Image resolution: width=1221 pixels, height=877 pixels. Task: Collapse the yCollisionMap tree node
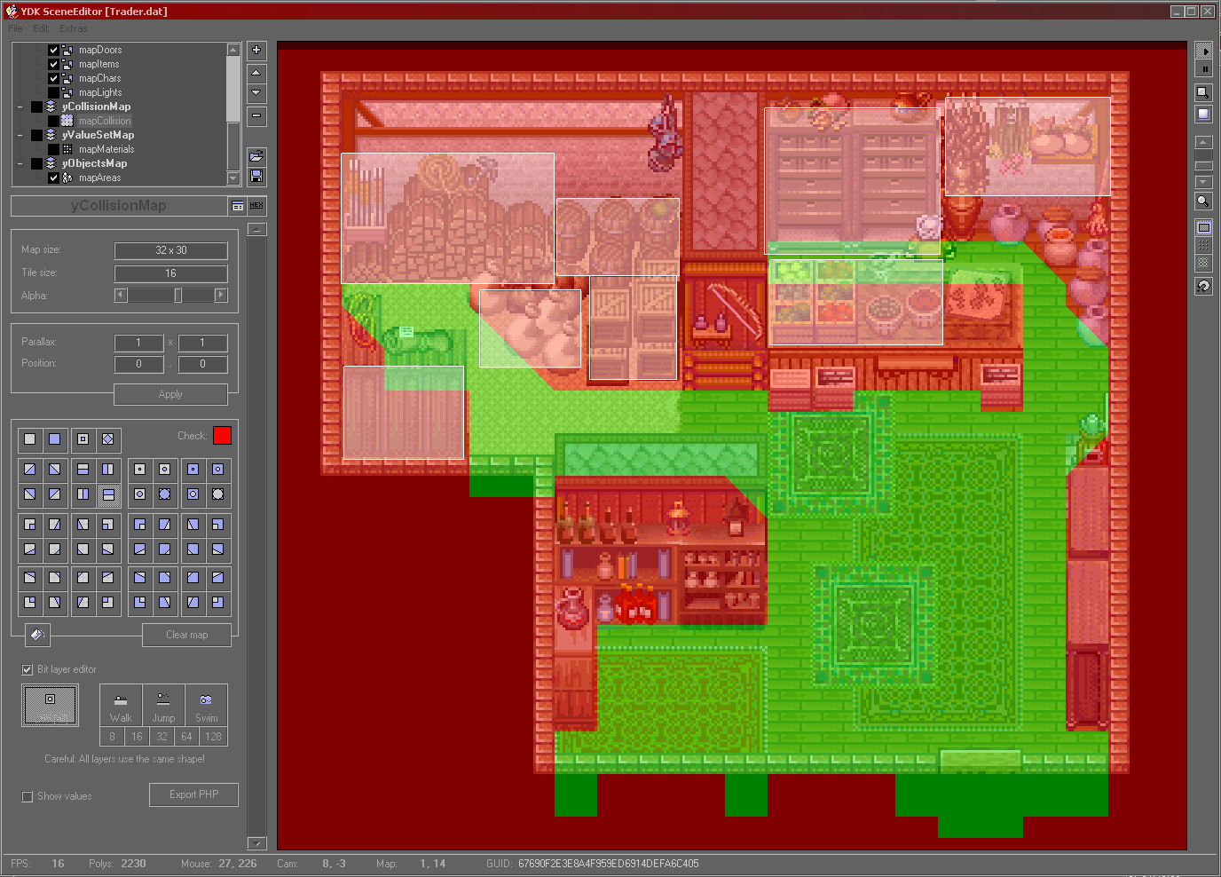(20, 107)
